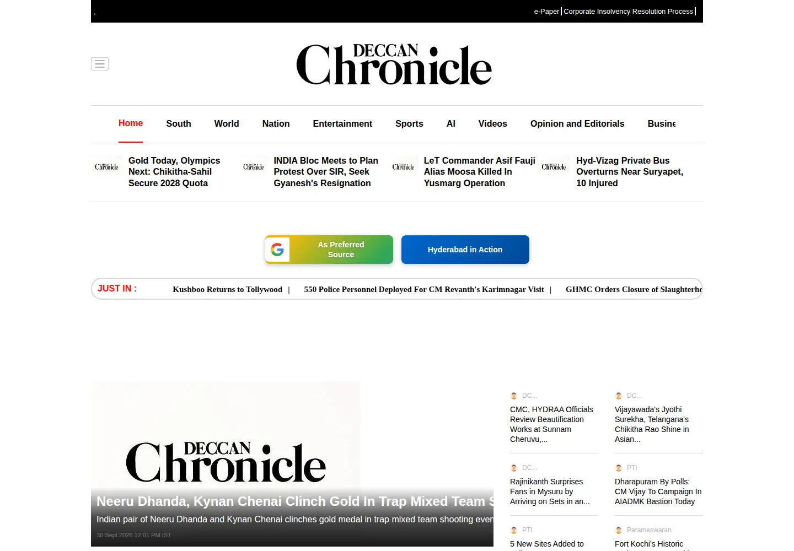Go to the South section

point(179,124)
